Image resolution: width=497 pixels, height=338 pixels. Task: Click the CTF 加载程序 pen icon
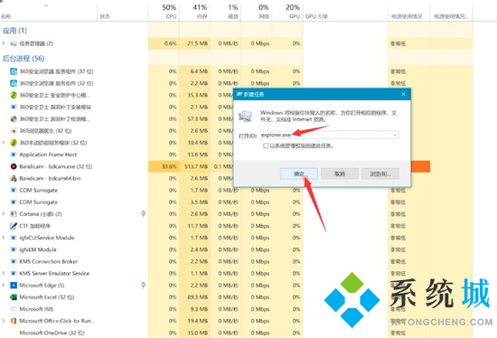(x=14, y=226)
